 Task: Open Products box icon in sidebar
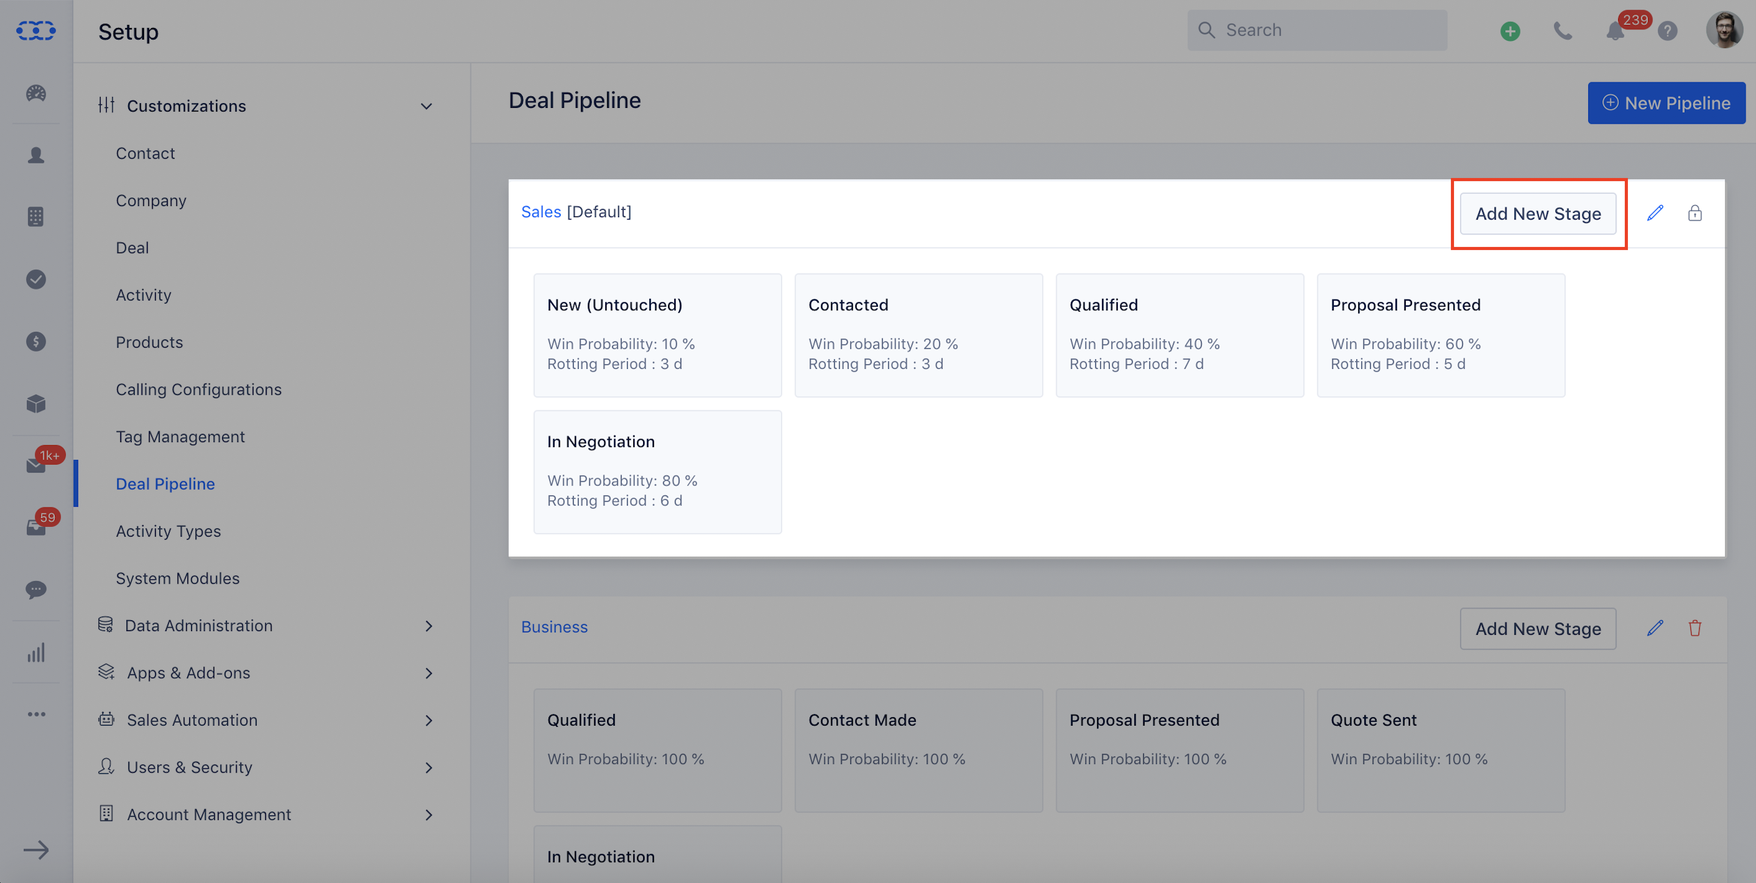pyautogui.click(x=36, y=403)
